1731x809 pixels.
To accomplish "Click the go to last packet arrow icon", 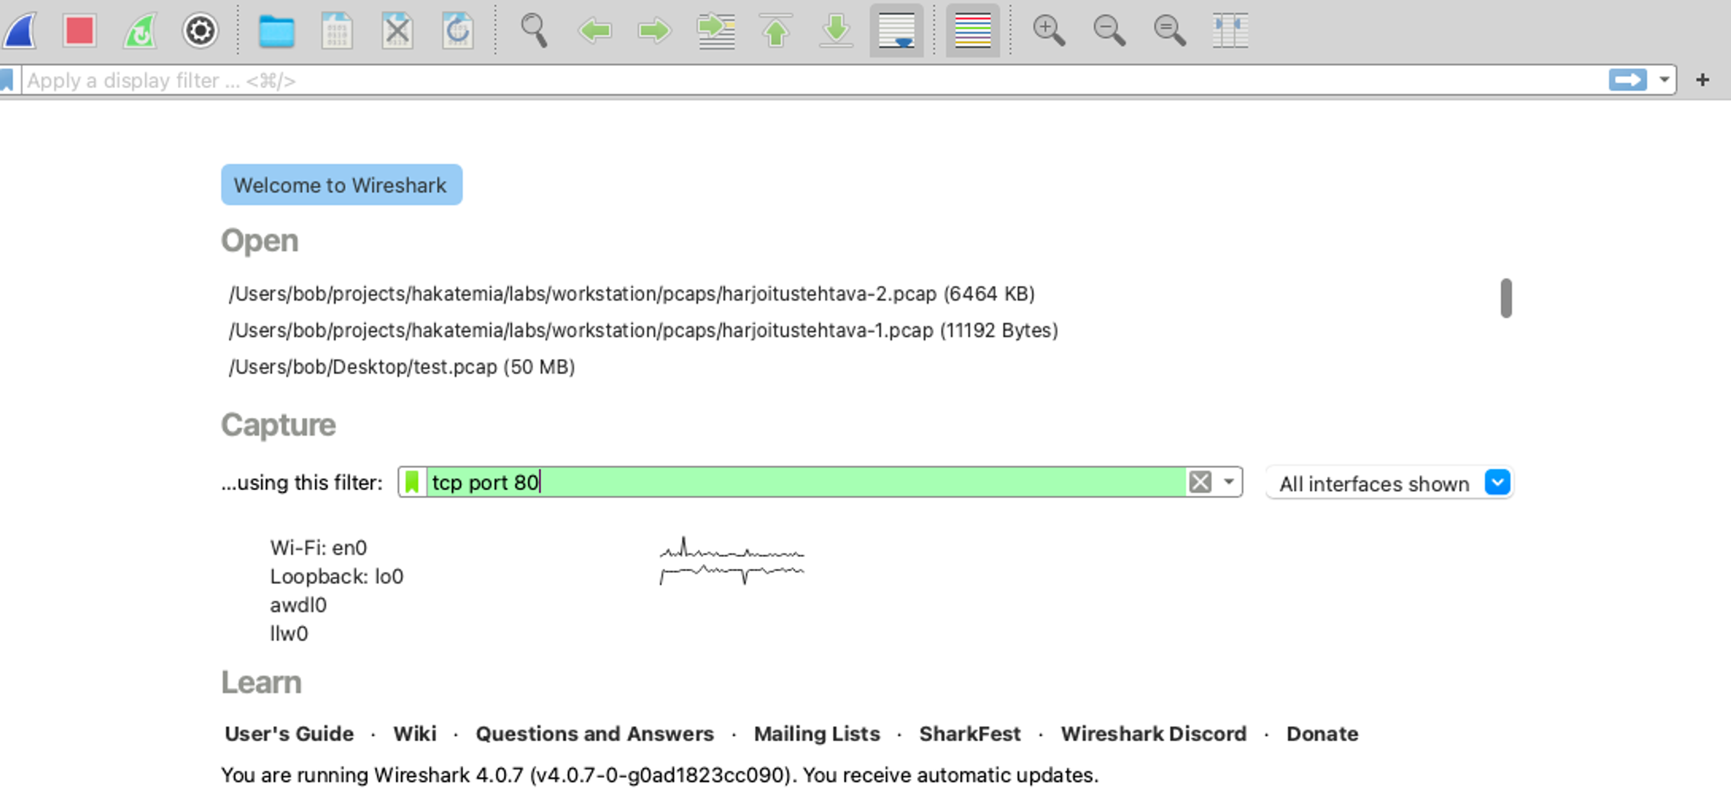I will pyautogui.click(x=836, y=30).
